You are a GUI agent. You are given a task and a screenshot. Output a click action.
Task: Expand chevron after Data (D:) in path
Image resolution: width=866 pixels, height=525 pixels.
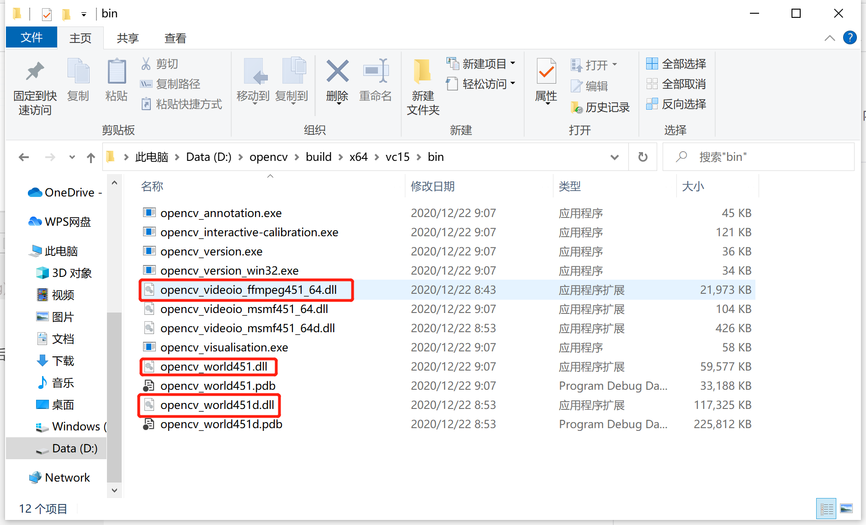240,157
